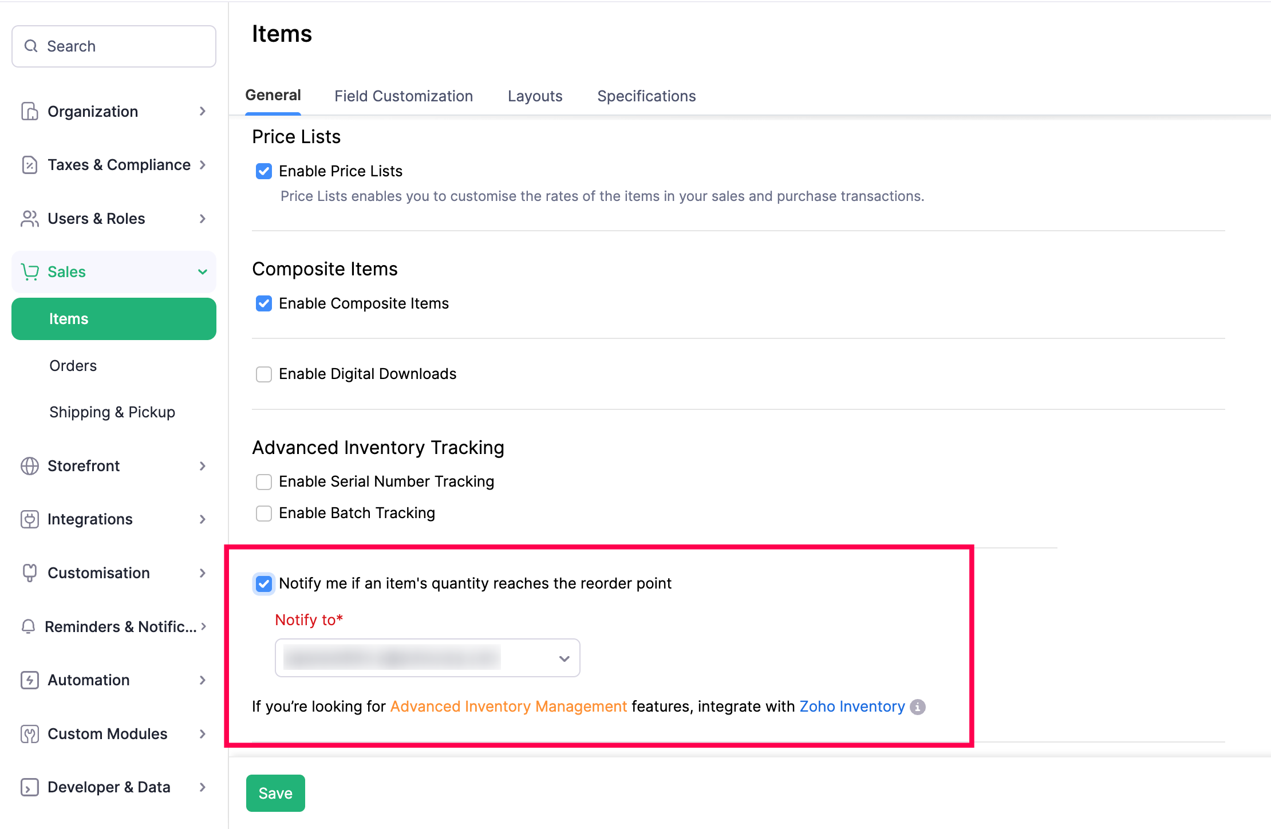Click the settings Search field
Screen dimensions: 1271x829
point(114,46)
